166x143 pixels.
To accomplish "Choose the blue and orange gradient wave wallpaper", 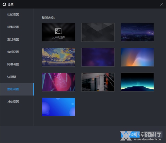I will 137,57.
